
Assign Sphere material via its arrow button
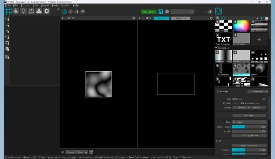coord(253,66)
